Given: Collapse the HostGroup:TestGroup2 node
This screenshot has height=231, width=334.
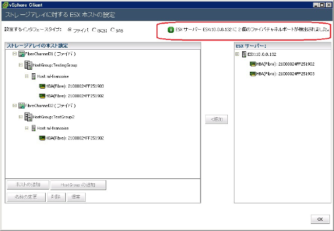Looking at the screenshot, I should [21, 117].
